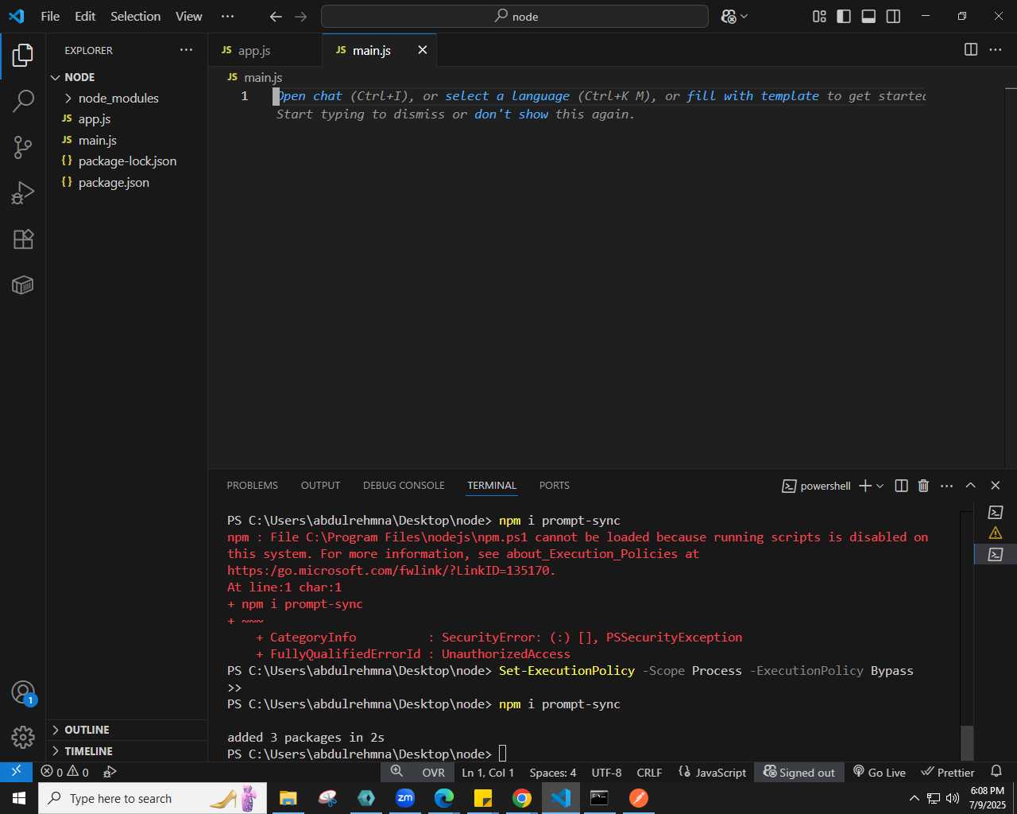
Task: Toggle the primary side bar
Action: tap(844, 16)
